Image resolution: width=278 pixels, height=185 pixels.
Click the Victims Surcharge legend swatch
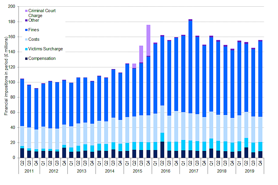pos(26,49)
